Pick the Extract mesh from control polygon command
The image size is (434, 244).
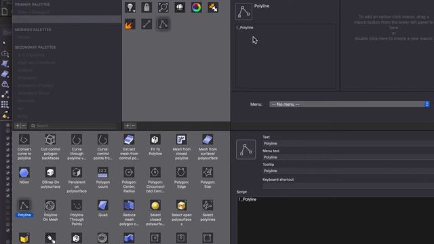click(x=129, y=147)
